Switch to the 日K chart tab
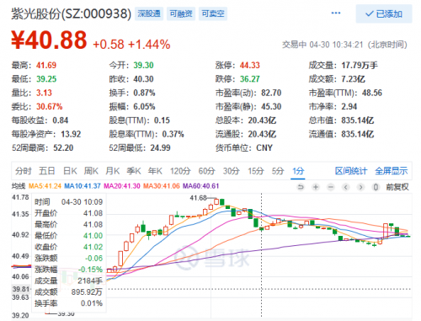The image size is (421, 321). coord(70,171)
